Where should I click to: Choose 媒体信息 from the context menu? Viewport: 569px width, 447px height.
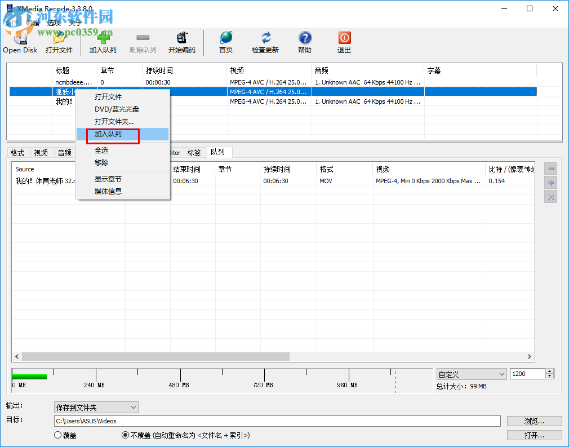pos(108,191)
